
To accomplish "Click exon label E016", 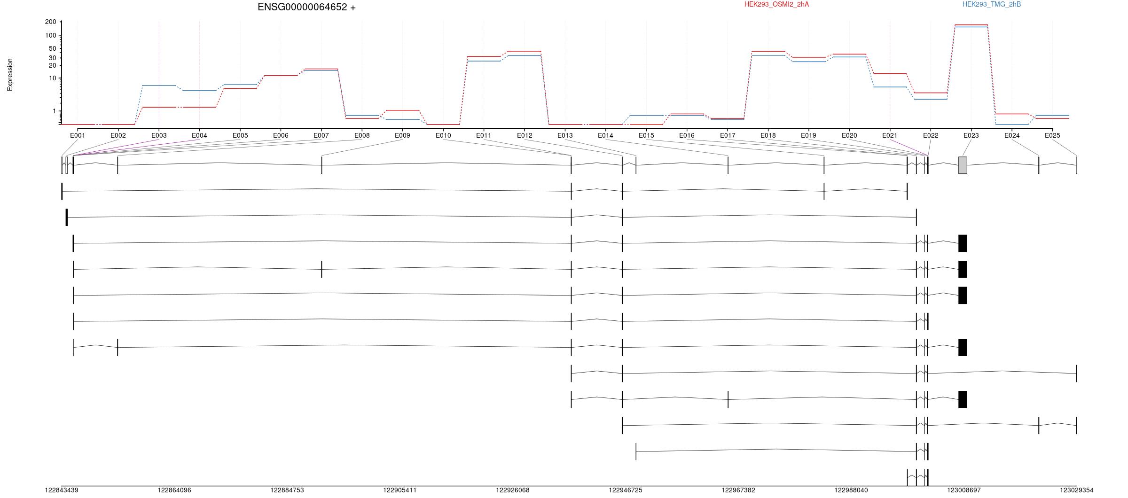I will click(x=687, y=135).
